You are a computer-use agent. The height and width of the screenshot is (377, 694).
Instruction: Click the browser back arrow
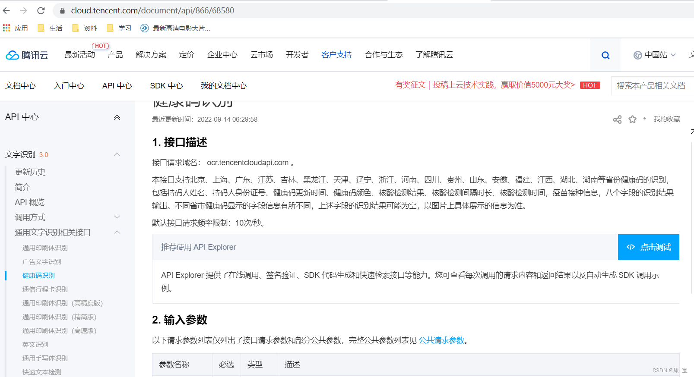pyautogui.click(x=6, y=10)
